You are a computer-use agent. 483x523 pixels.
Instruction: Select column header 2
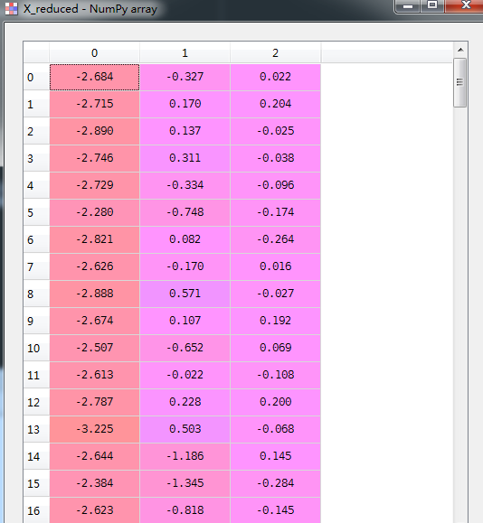click(x=275, y=52)
